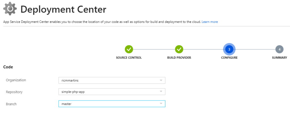Open the master branch combo box

112,104
